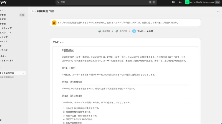Open the 確認画面設定 sub-item in sidebar
Screen dimensions: 222x124
click(12, 77)
